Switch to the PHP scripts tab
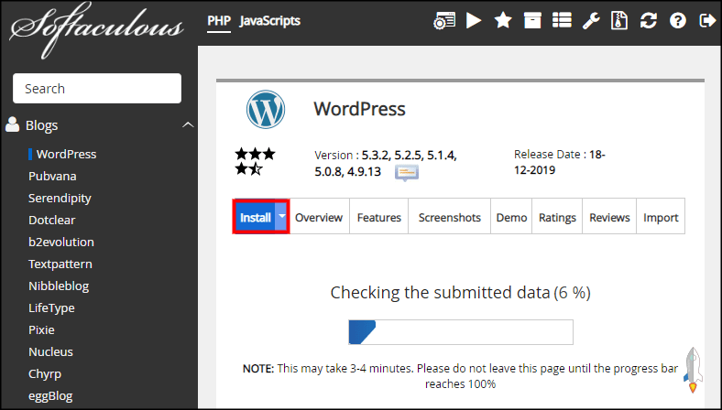 [219, 21]
